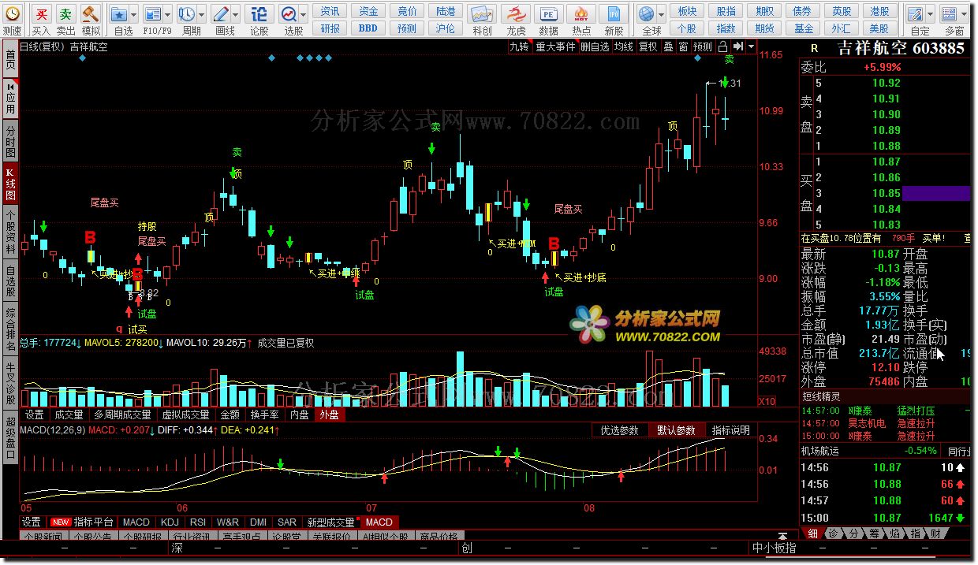The width and height of the screenshot is (978, 565).
Task: Open the 测速 speed test clock icon
Action: [12, 14]
